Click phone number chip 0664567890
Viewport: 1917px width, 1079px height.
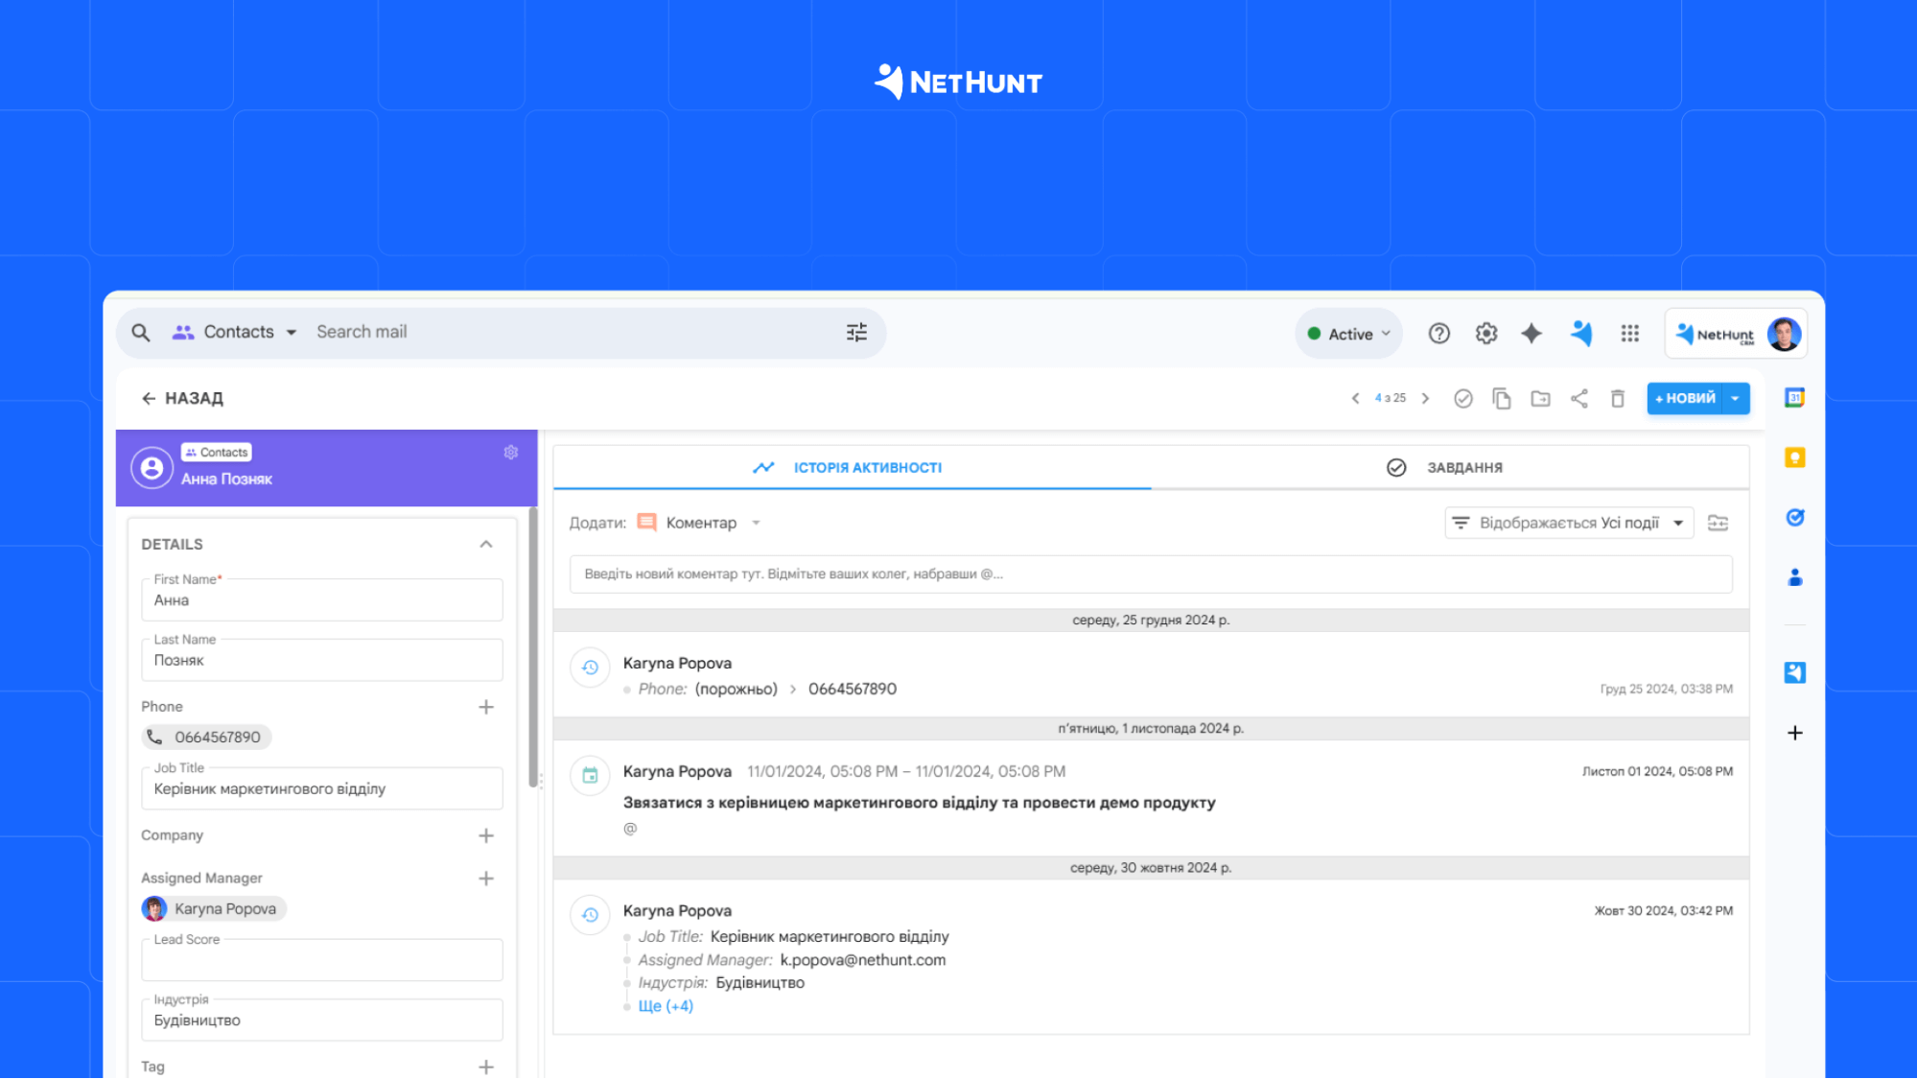click(x=207, y=738)
